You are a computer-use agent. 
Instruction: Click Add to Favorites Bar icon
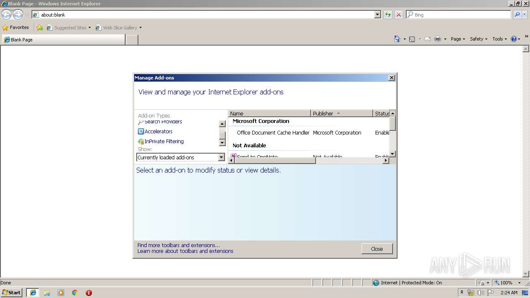click(x=40, y=28)
